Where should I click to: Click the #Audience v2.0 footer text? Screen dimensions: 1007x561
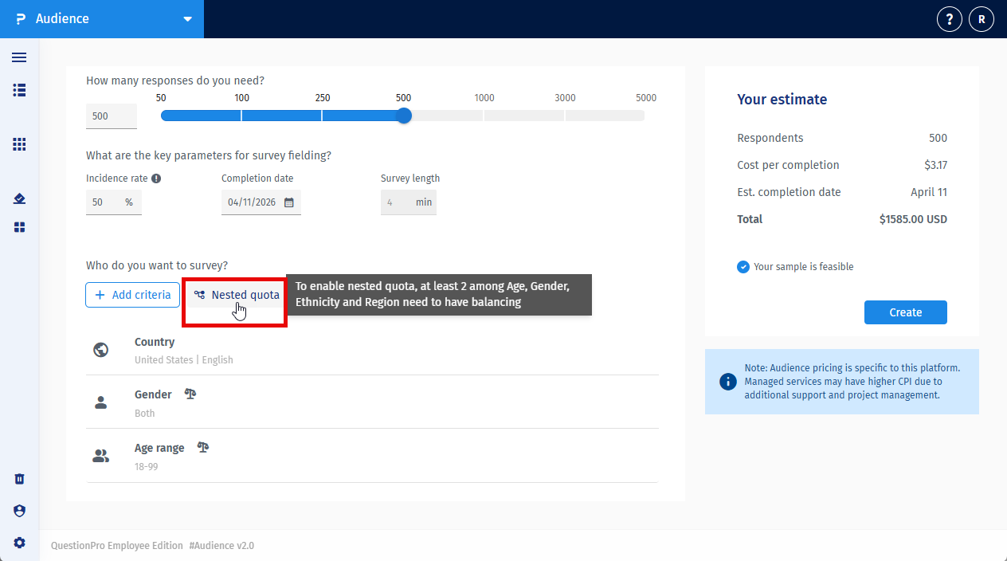click(221, 546)
